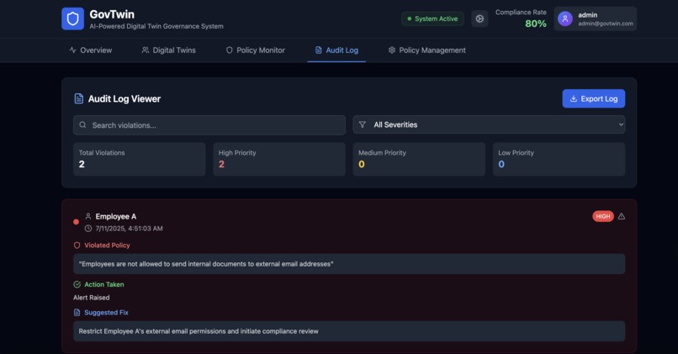
Task: Click the Alert Raised text
Action: pos(91,298)
